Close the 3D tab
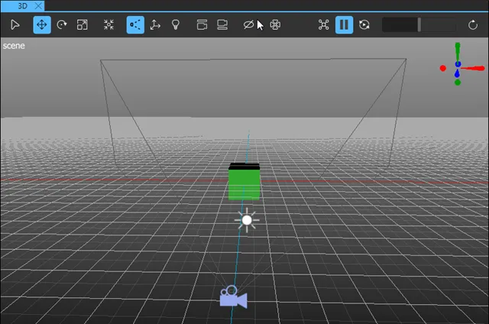 point(39,5)
